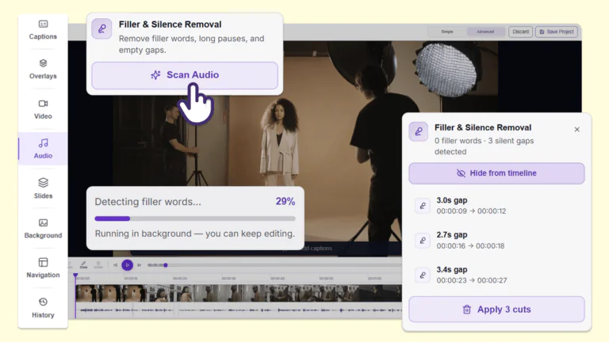Viewport: 609px width, 342px height.
Task: Click the 00:00:09 → 00:00:12 timestamp
Action: coord(471,211)
